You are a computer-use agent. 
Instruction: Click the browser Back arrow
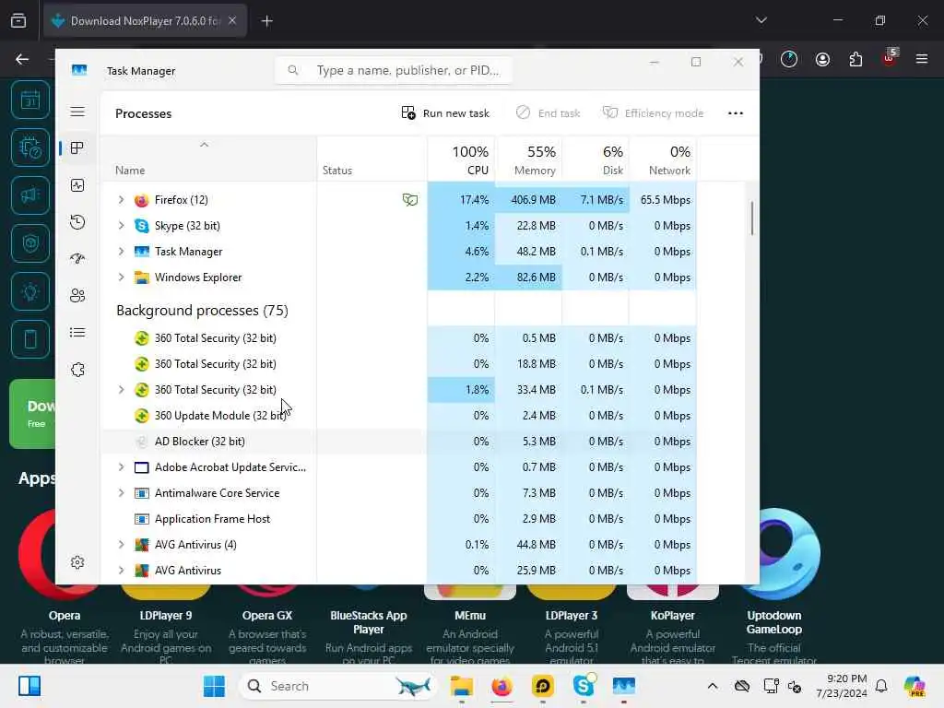22,59
